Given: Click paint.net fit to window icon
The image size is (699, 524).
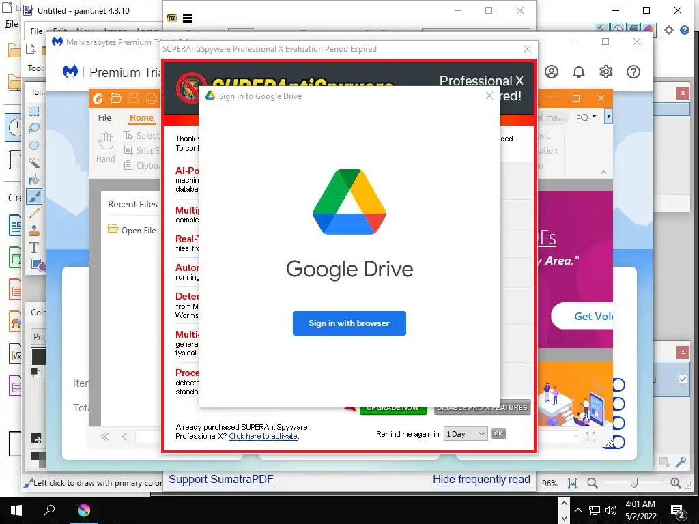Looking at the screenshot, I should [573, 483].
